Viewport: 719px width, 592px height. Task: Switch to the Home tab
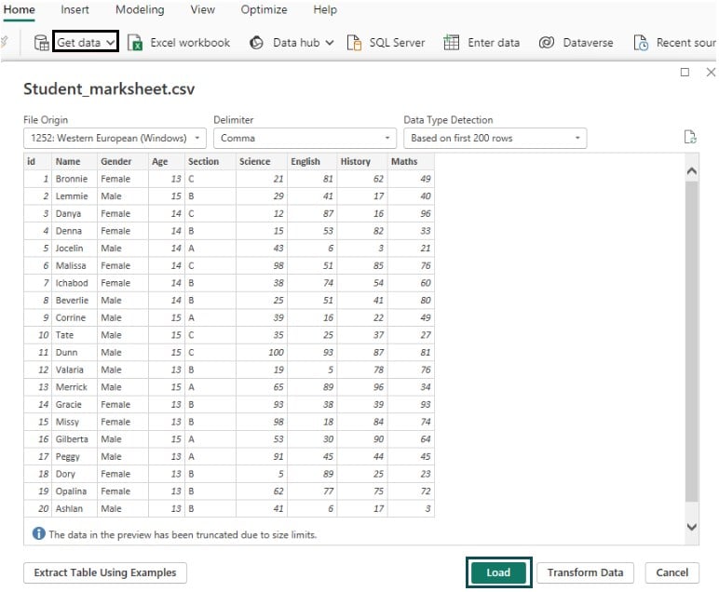click(x=20, y=9)
